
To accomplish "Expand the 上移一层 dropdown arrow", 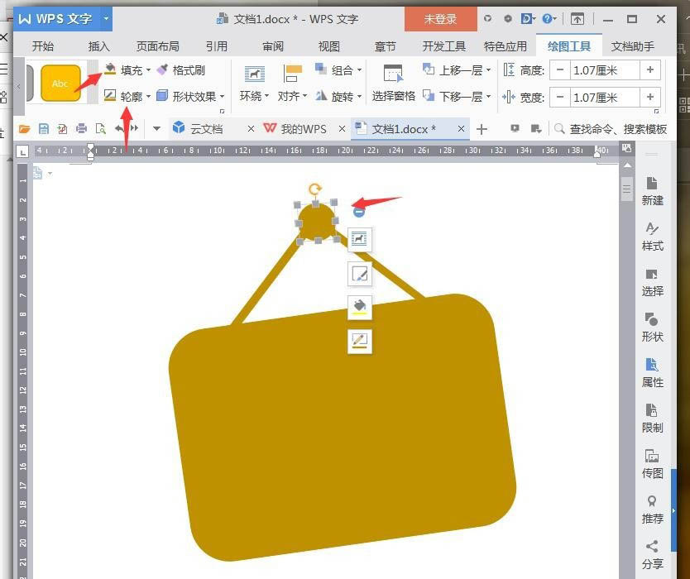I will (488, 70).
